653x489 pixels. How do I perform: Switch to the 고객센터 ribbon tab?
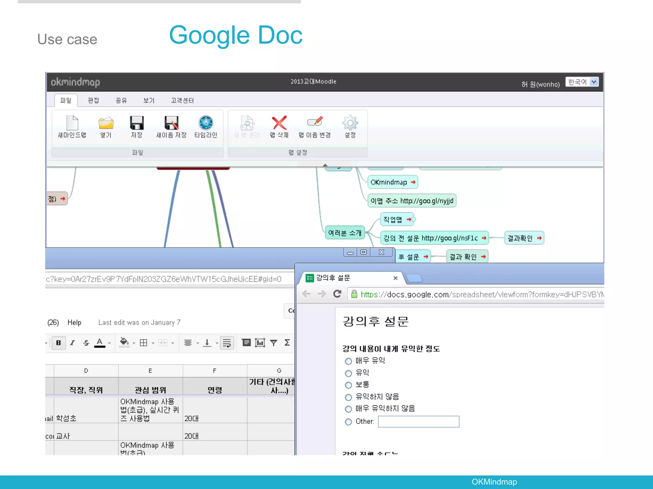182,101
